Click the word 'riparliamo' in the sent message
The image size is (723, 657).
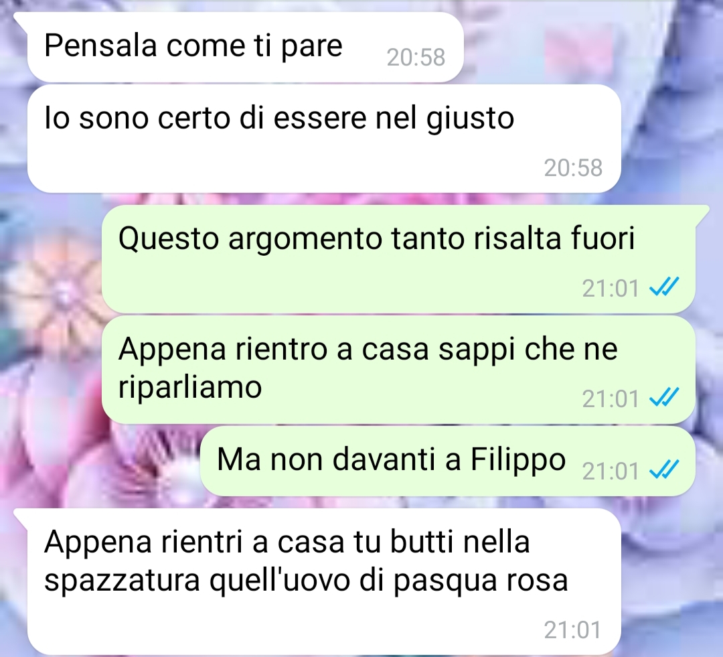tap(190, 386)
